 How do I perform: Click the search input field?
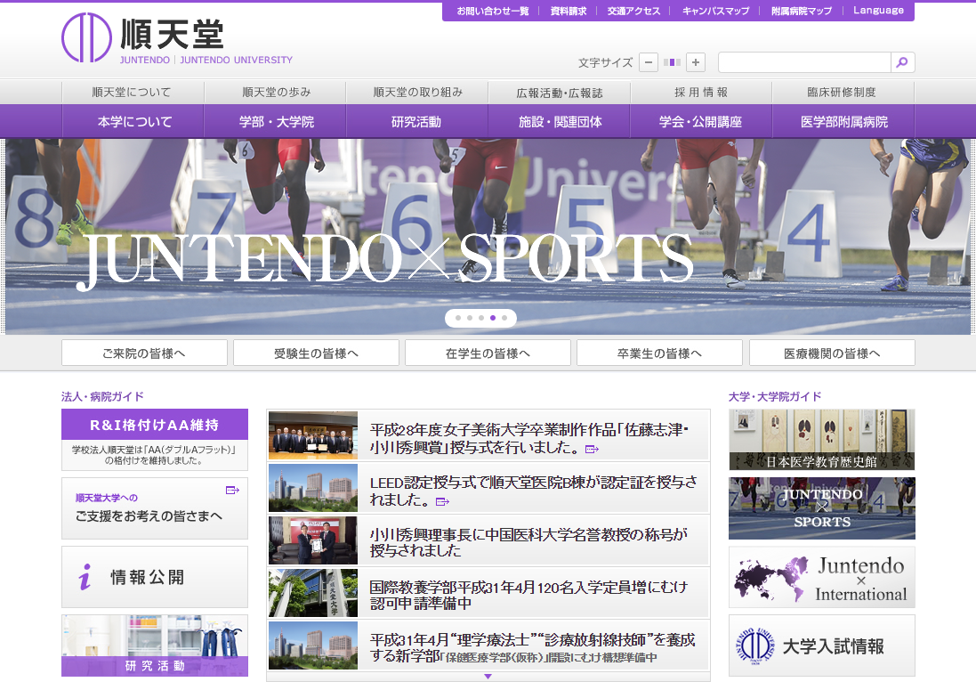coord(805,62)
